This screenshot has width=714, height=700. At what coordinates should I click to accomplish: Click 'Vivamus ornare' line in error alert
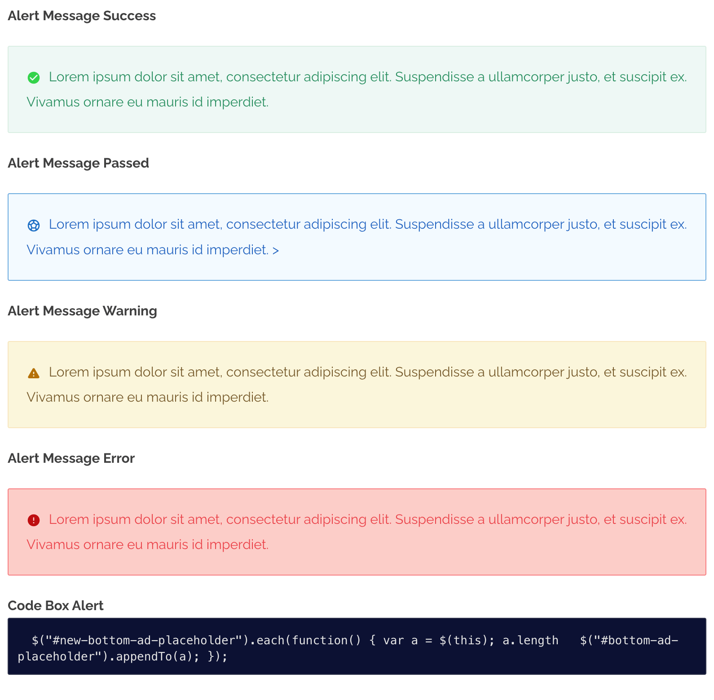tap(148, 545)
